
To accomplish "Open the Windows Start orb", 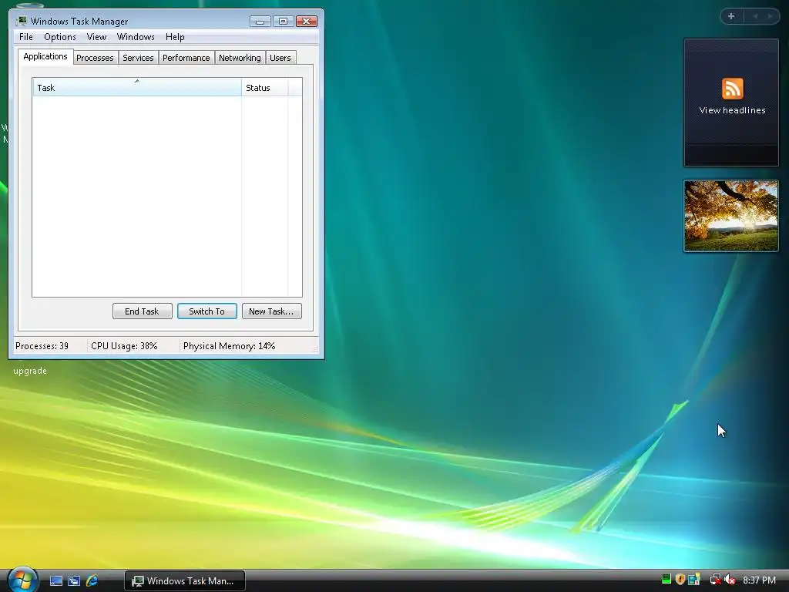I will tap(22, 580).
